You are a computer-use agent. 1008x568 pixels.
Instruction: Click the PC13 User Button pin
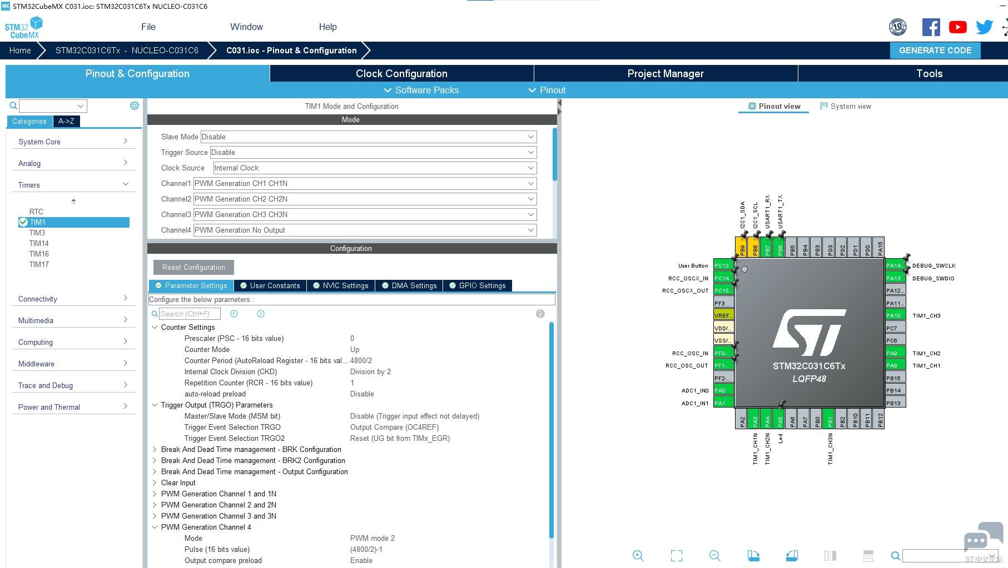click(x=723, y=265)
